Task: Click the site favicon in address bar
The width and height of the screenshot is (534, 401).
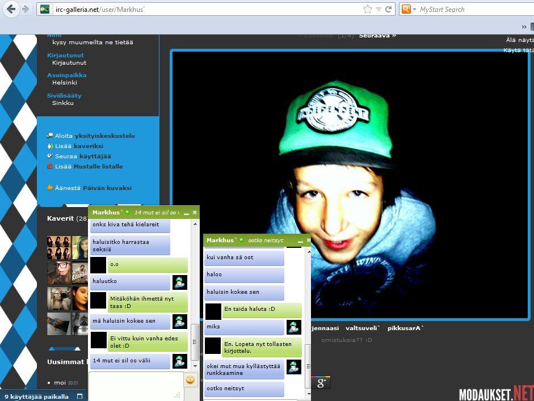Action: point(45,9)
